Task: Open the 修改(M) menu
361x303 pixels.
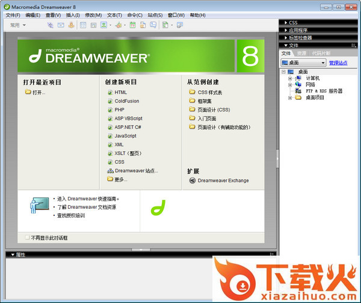Action: pos(93,15)
